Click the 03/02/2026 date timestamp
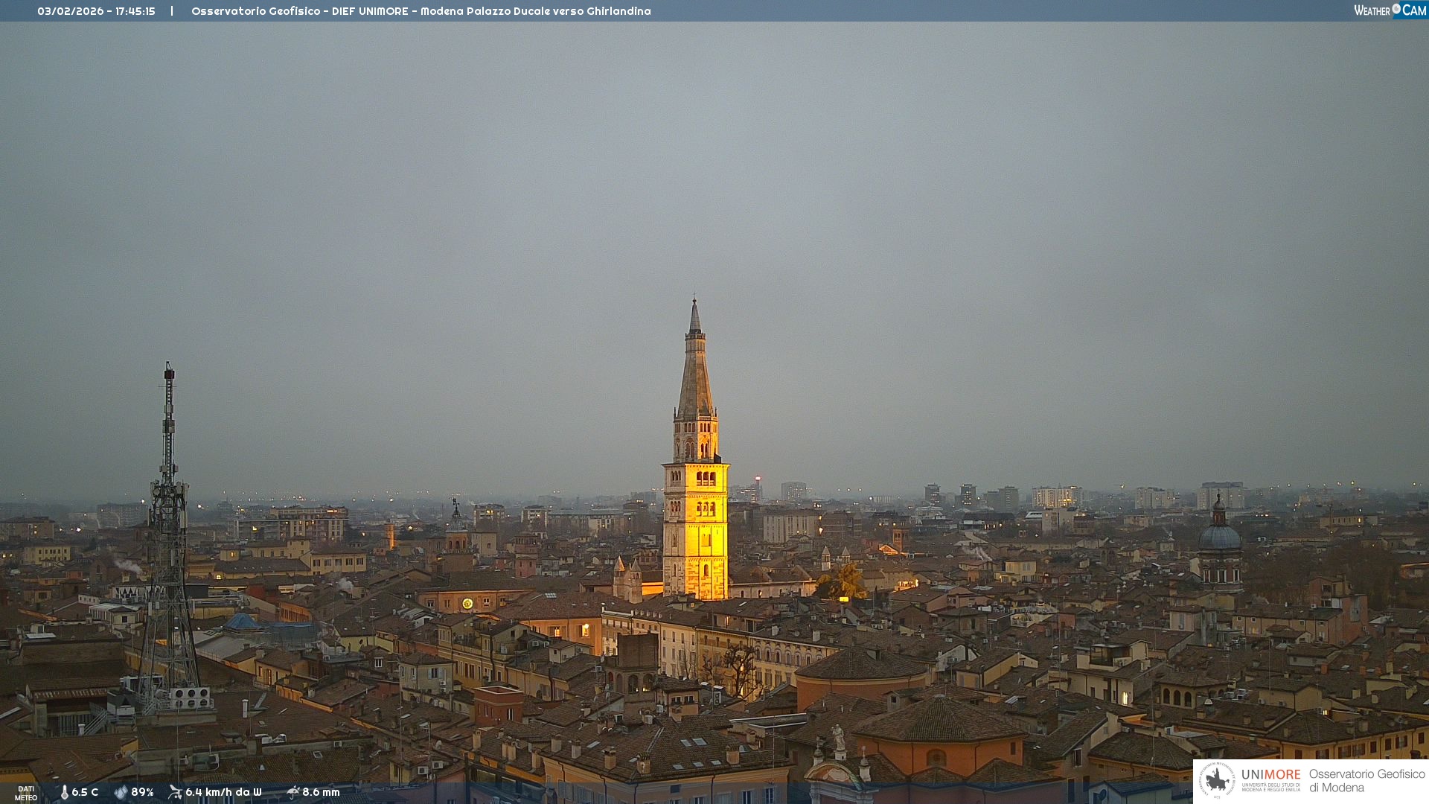This screenshot has width=1429, height=804. [71, 11]
